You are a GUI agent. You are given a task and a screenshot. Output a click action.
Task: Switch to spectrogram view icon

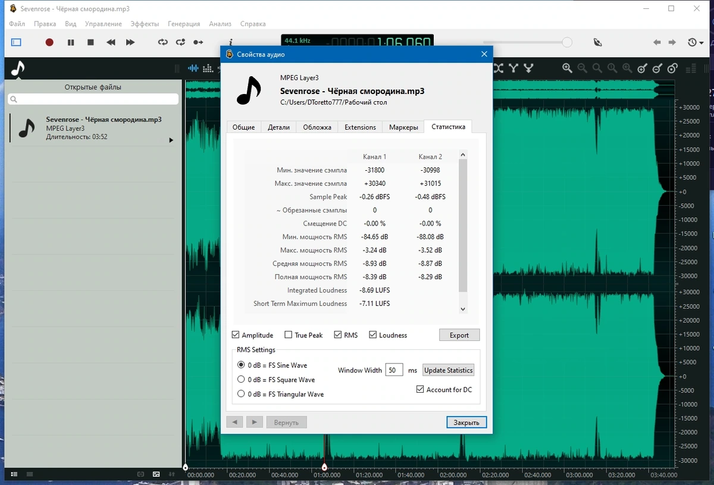209,68
